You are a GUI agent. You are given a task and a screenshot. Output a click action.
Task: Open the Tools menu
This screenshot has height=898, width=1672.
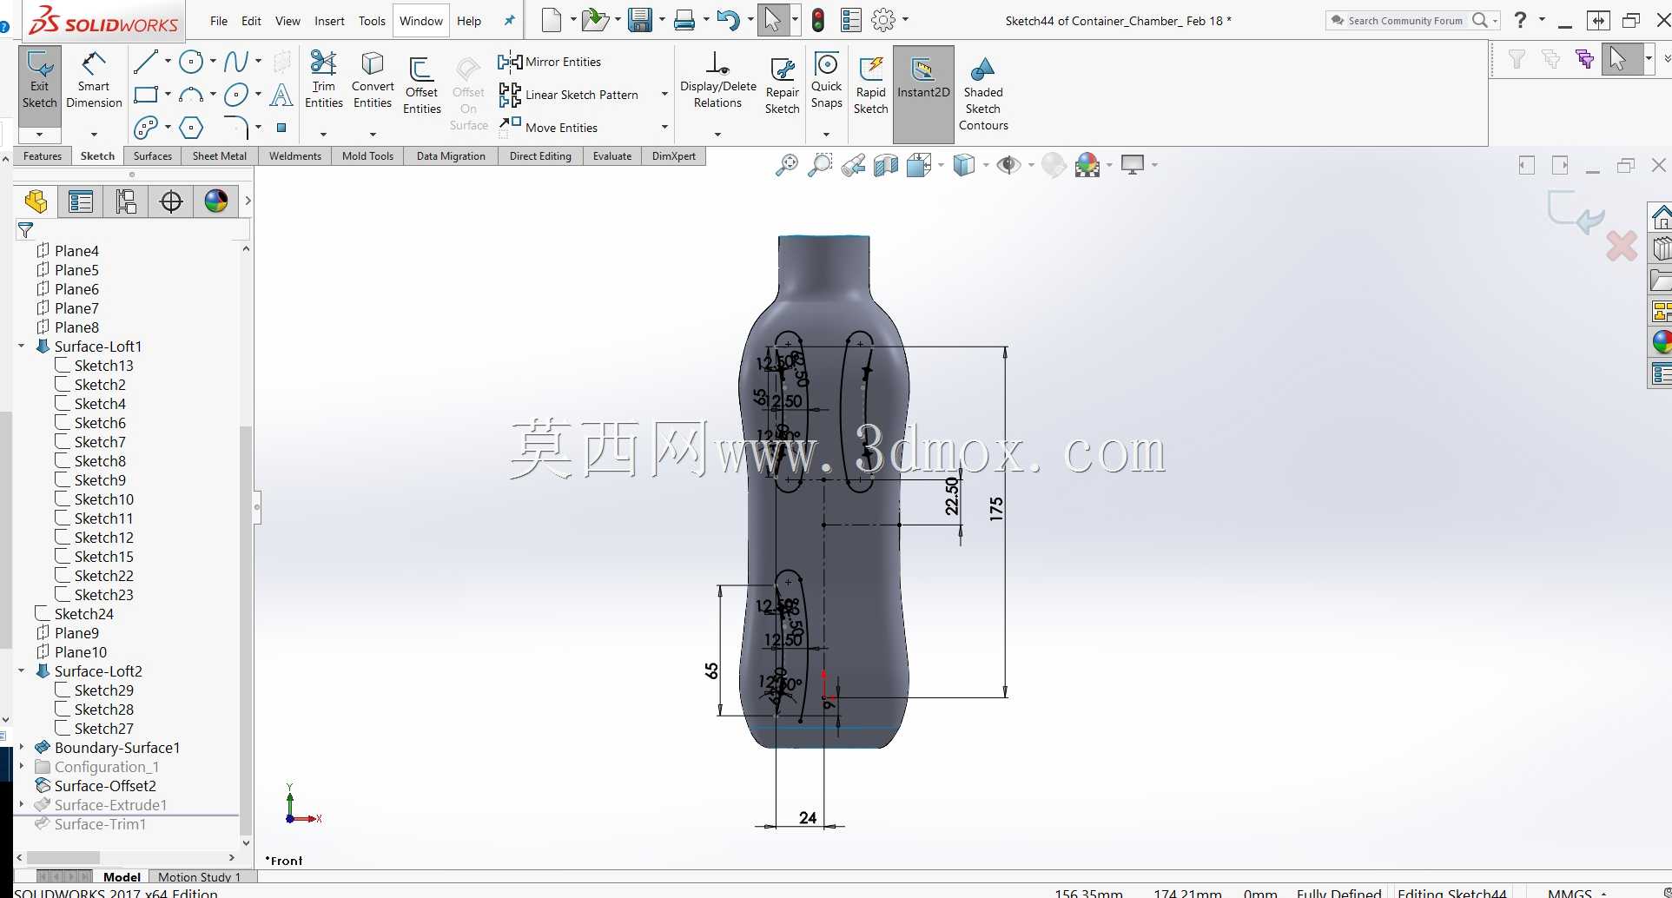372,21
